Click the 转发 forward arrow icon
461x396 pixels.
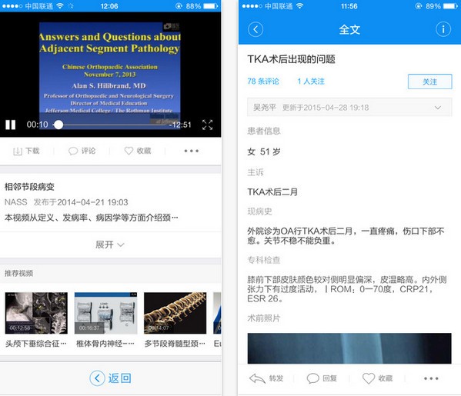tap(257, 378)
